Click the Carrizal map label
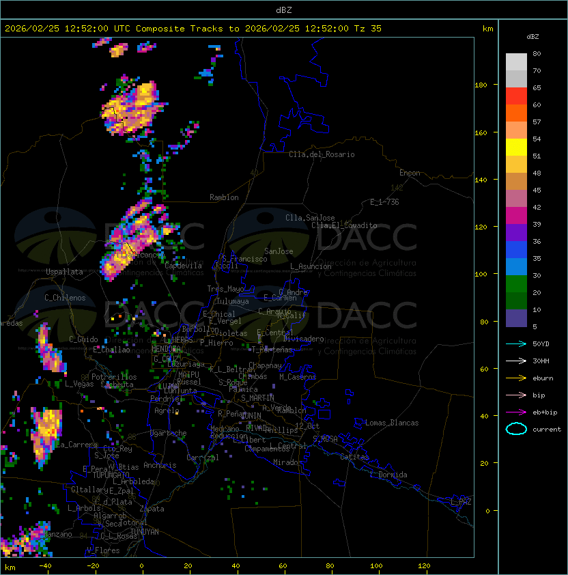 203,458
